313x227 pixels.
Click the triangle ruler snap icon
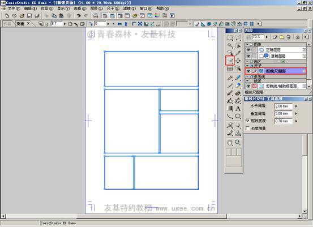tap(203, 24)
